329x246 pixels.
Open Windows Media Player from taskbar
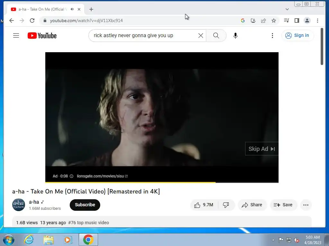tap(68, 240)
